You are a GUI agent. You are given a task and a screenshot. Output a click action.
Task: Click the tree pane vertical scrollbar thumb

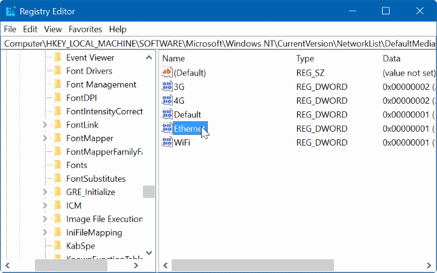tap(149, 192)
